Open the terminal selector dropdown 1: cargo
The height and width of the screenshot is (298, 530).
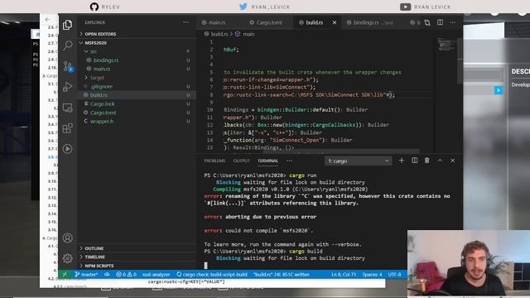point(358,161)
